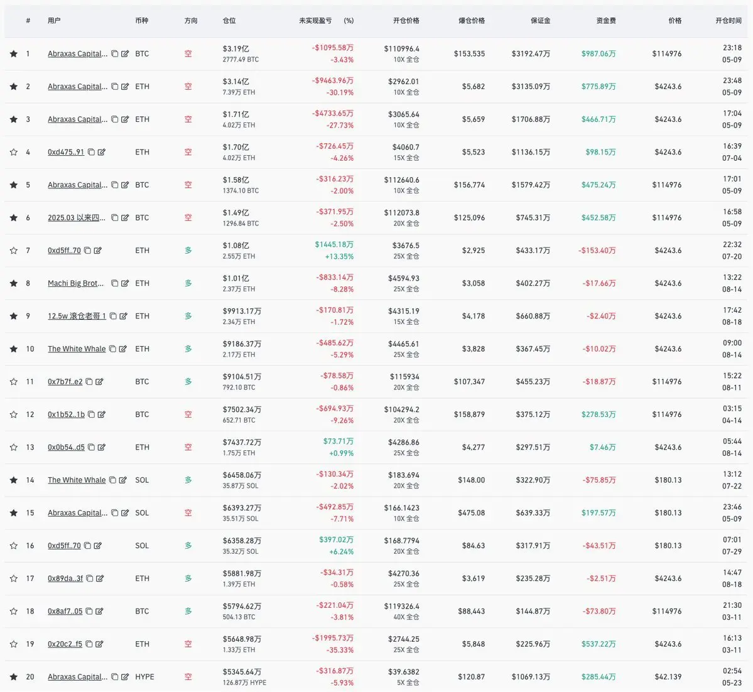This screenshot has width=753, height=692.
Task: Copy address icon for row 7 0xd5ff..70
Action: point(87,251)
